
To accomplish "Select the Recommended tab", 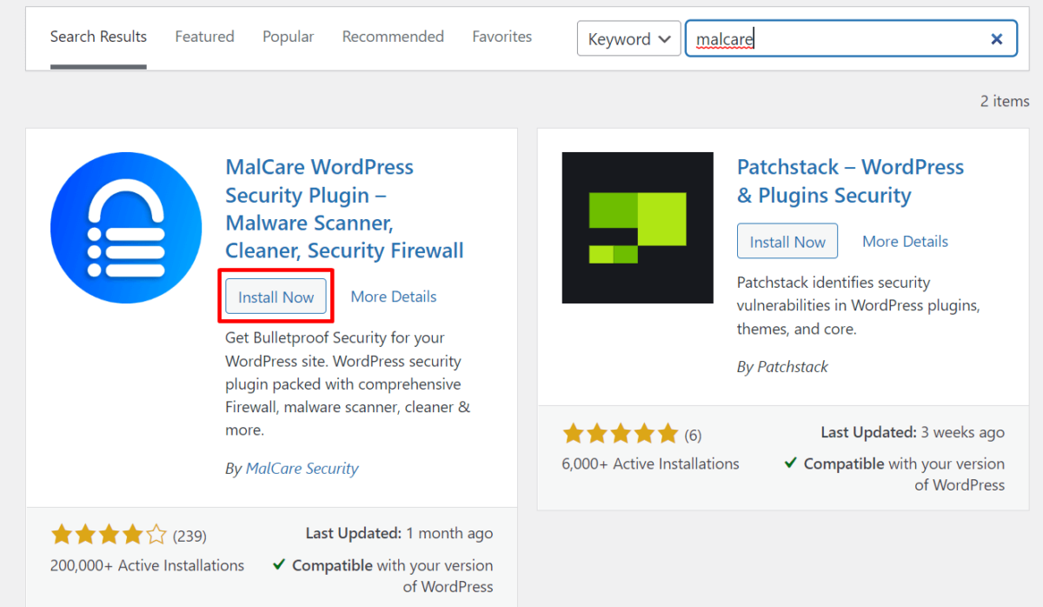I will coord(393,37).
